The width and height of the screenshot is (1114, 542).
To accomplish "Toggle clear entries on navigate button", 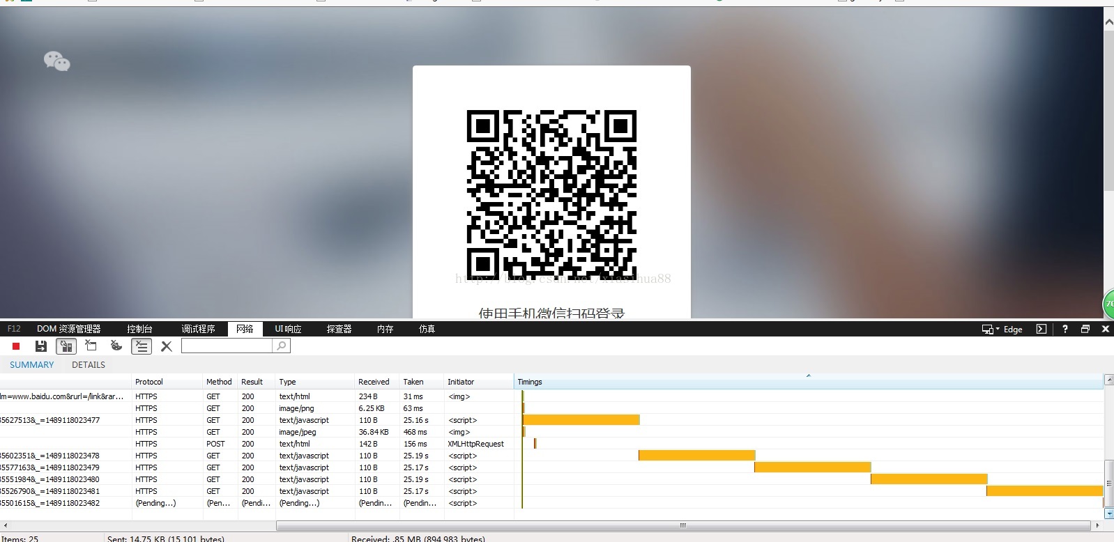I will (142, 346).
